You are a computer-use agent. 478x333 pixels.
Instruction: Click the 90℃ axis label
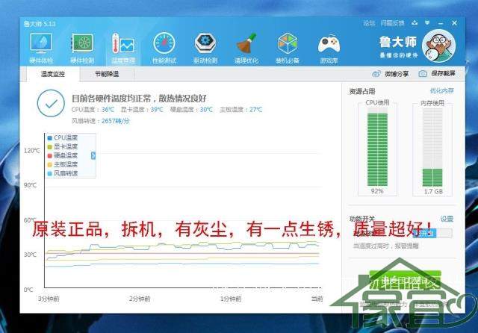[30, 185]
